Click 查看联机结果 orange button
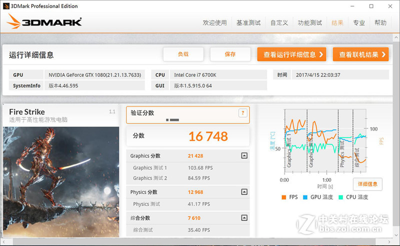Viewport: 400px width, 246px height. pos(360,54)
